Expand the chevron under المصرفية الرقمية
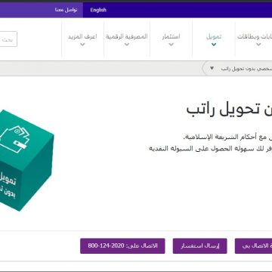 click(x=127, y=45)
